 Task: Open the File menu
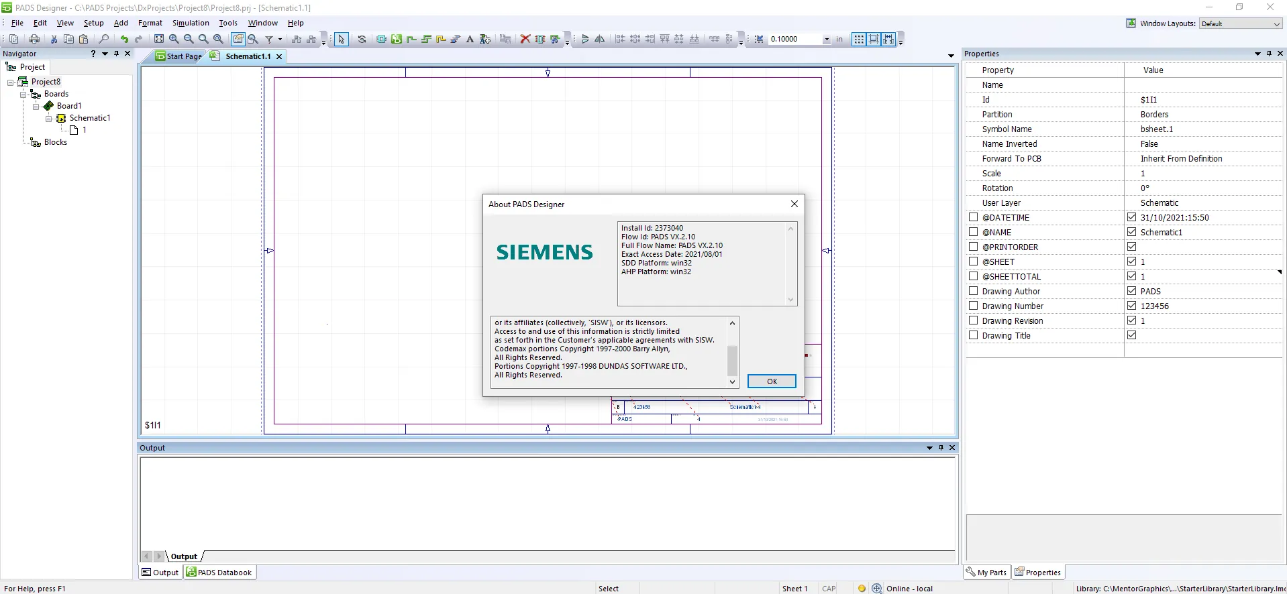click(17, 23)
